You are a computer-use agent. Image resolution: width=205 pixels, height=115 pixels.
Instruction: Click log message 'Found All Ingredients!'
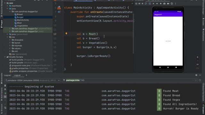(180, 104)
